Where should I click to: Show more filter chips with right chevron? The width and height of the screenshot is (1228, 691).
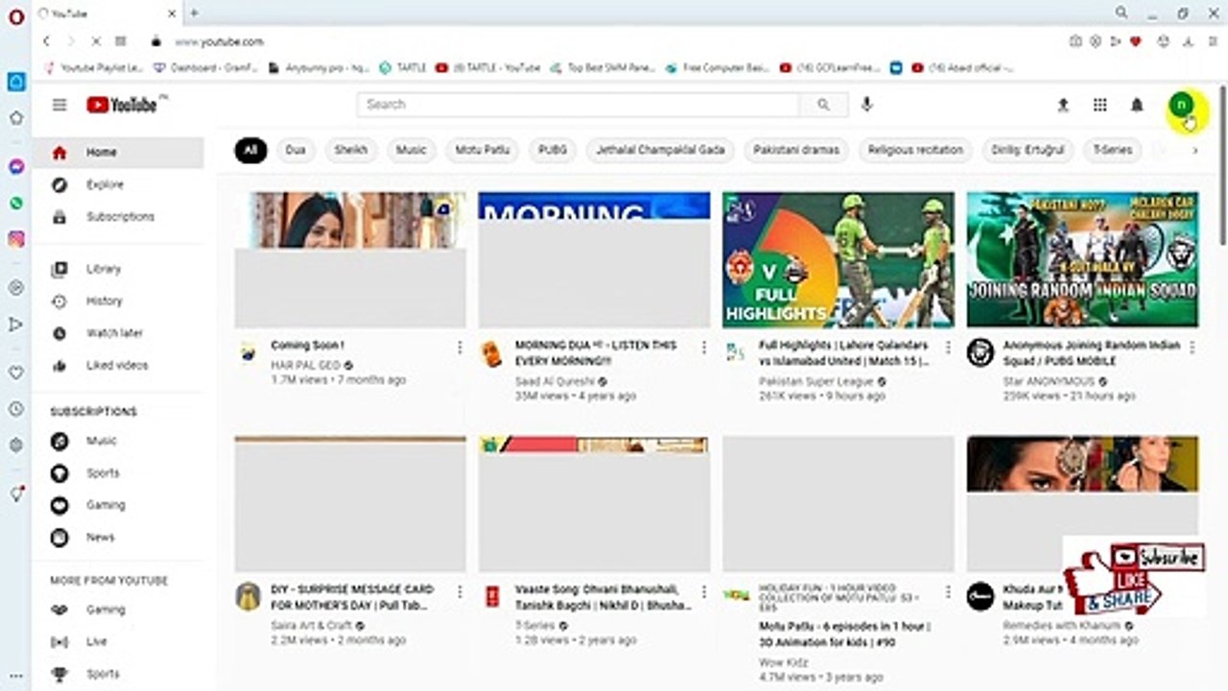point(1194,150)
